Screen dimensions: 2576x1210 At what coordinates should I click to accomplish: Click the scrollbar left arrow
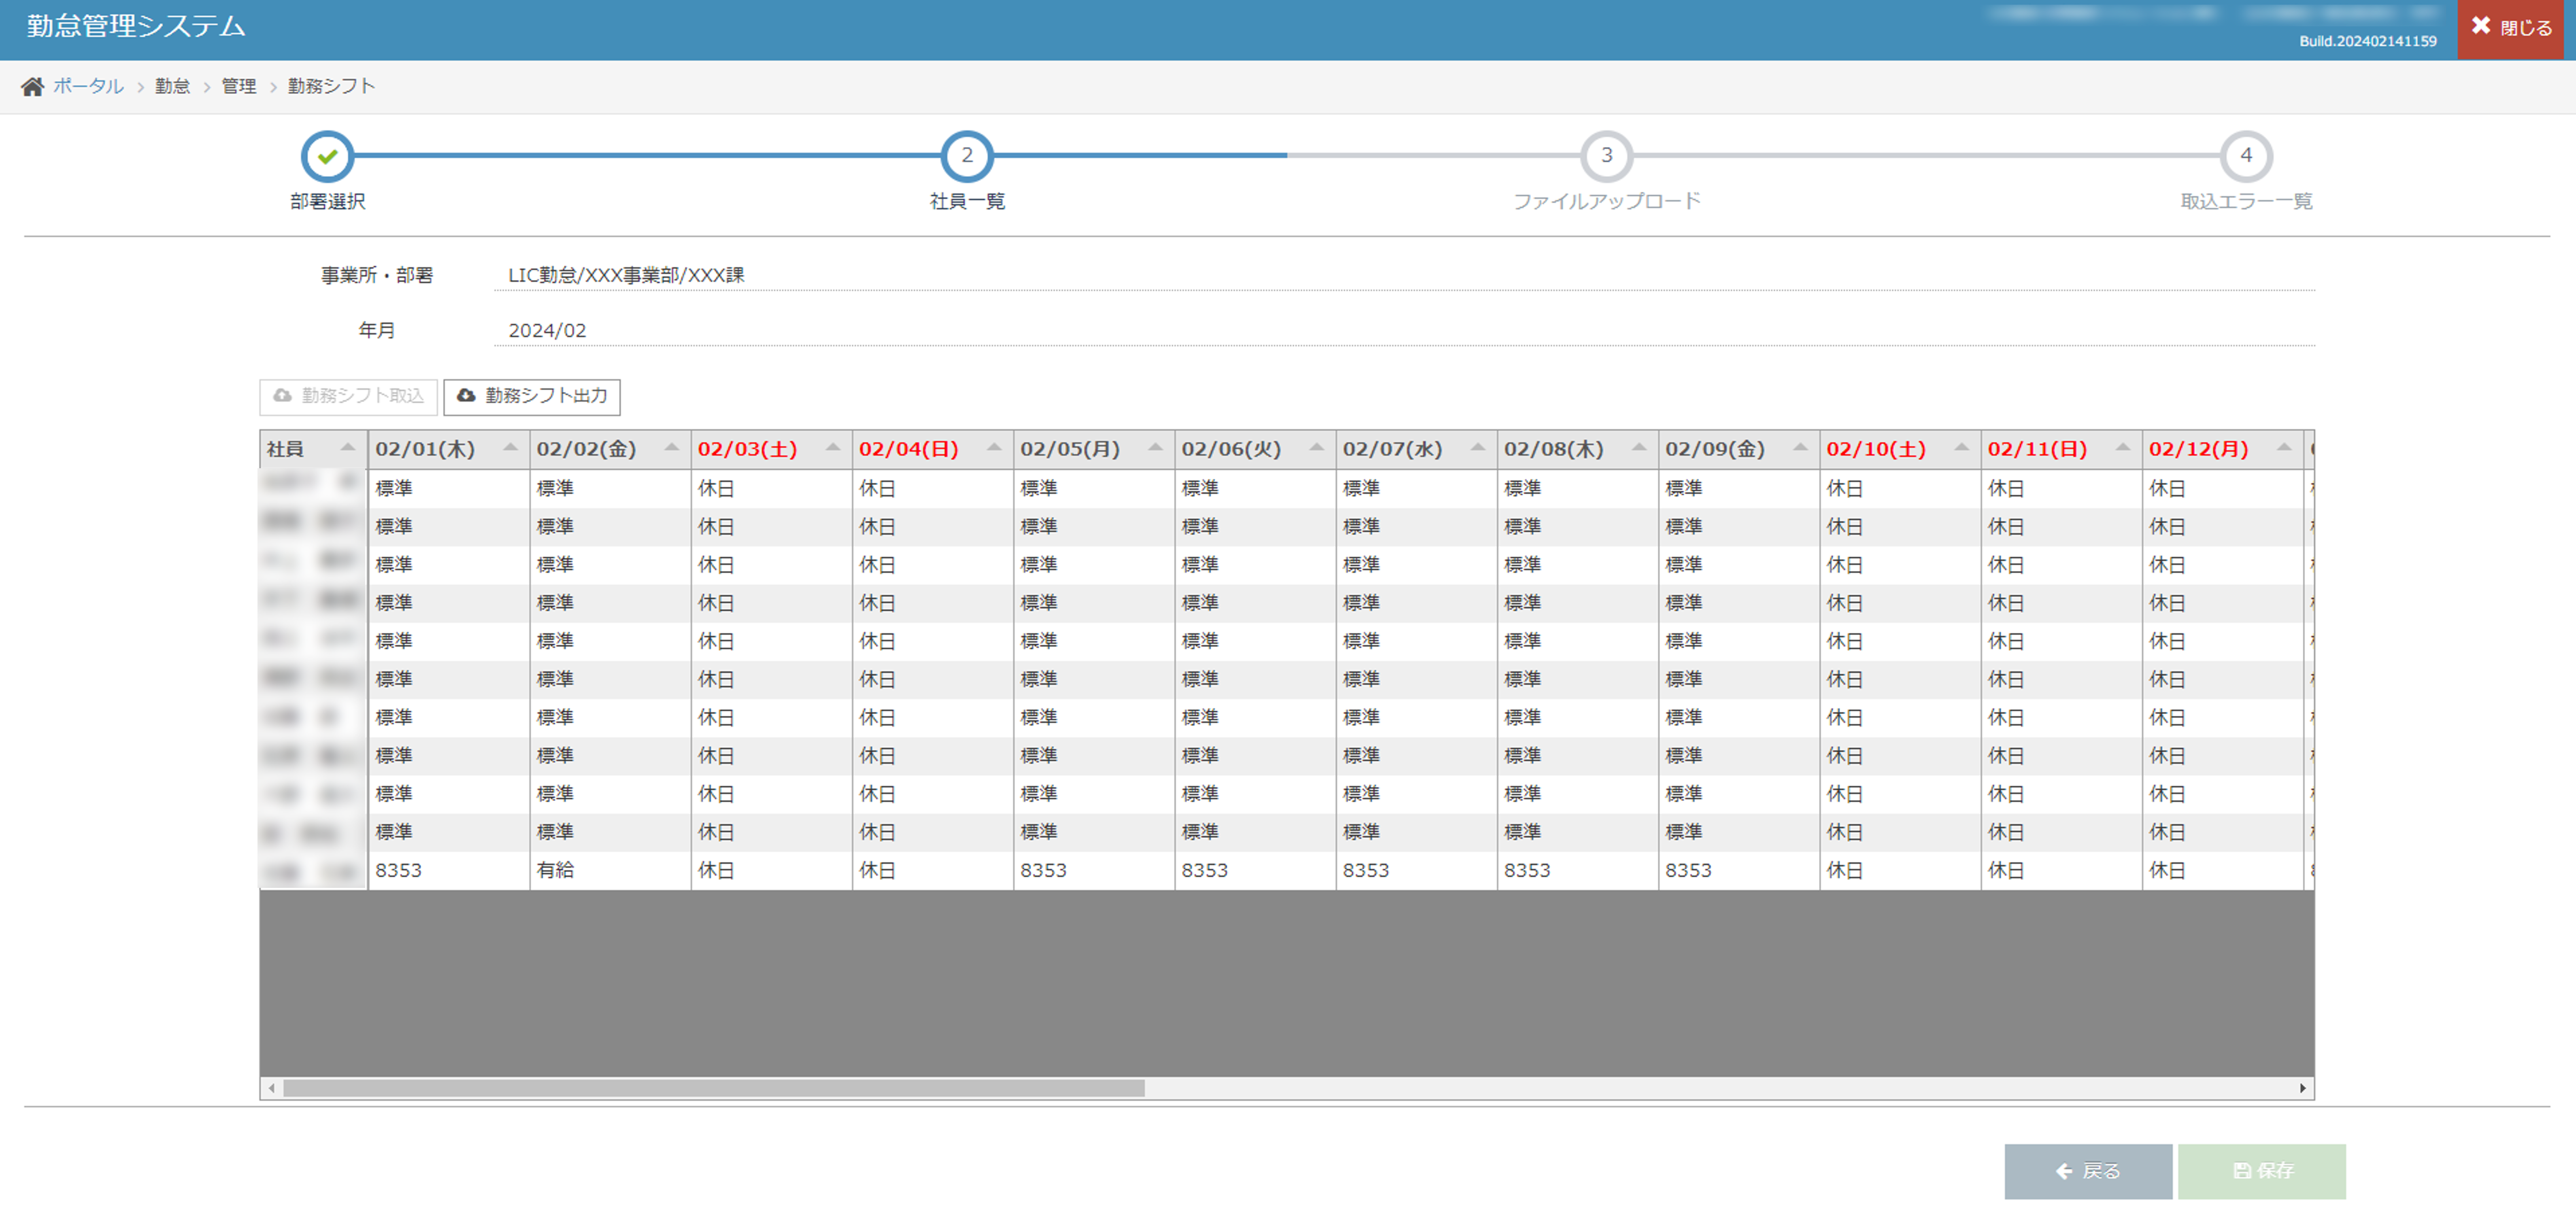click(271, 1088)
